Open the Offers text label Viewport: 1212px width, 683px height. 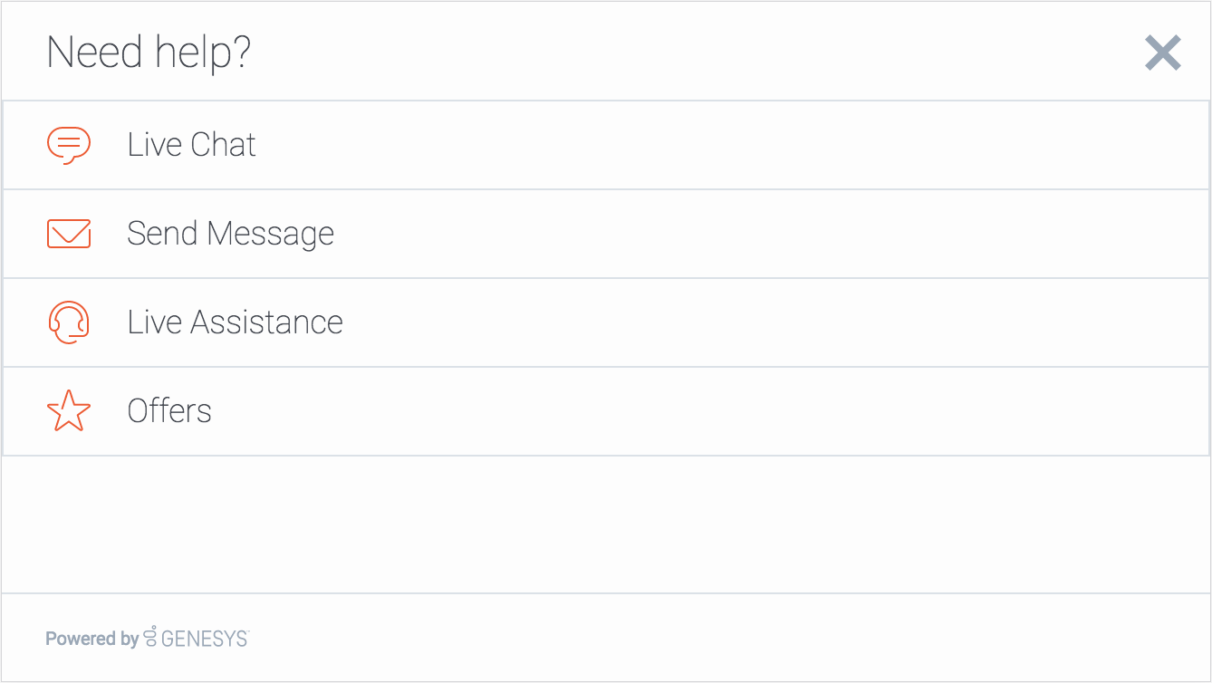coord(169,411)
